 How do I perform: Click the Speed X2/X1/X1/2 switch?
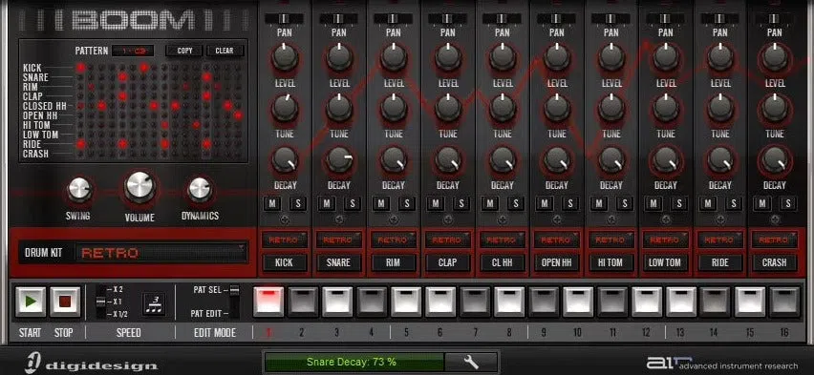[x=100, y=302]
